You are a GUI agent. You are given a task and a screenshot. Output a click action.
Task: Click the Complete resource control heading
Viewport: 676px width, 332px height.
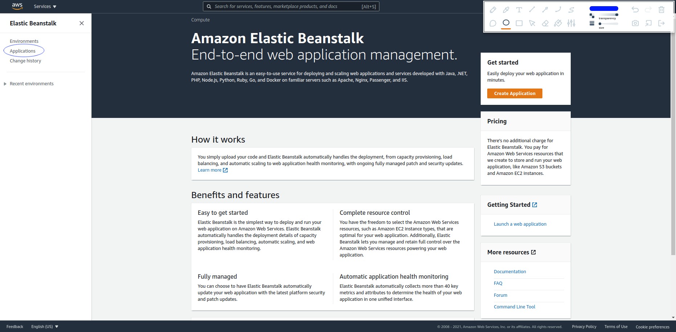(375, 213)
